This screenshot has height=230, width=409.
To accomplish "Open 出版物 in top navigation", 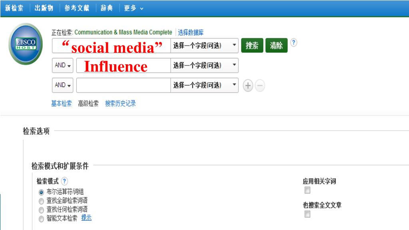I will coord(44,8).
